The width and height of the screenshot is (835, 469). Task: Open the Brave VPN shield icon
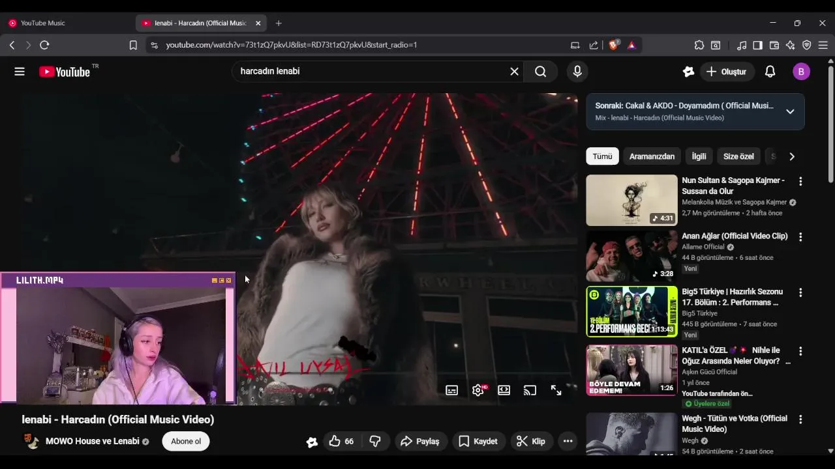click(807, 45)
